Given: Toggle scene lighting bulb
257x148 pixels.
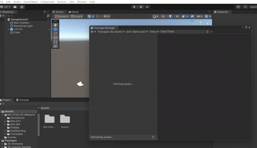Looking at the screenshot, I should pyautogui.click(x=170, y=16).
